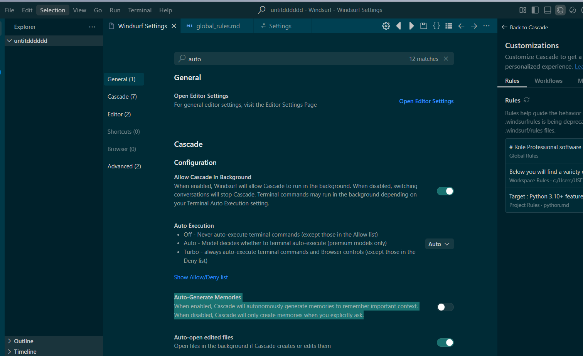583x356 pixels.
Task: Expand the Outline section
Action: pos(54,341)
